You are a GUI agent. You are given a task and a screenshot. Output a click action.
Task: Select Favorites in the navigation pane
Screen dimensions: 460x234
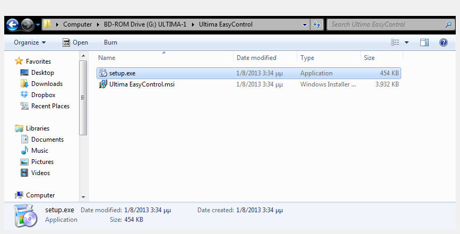tap(38, 62)
